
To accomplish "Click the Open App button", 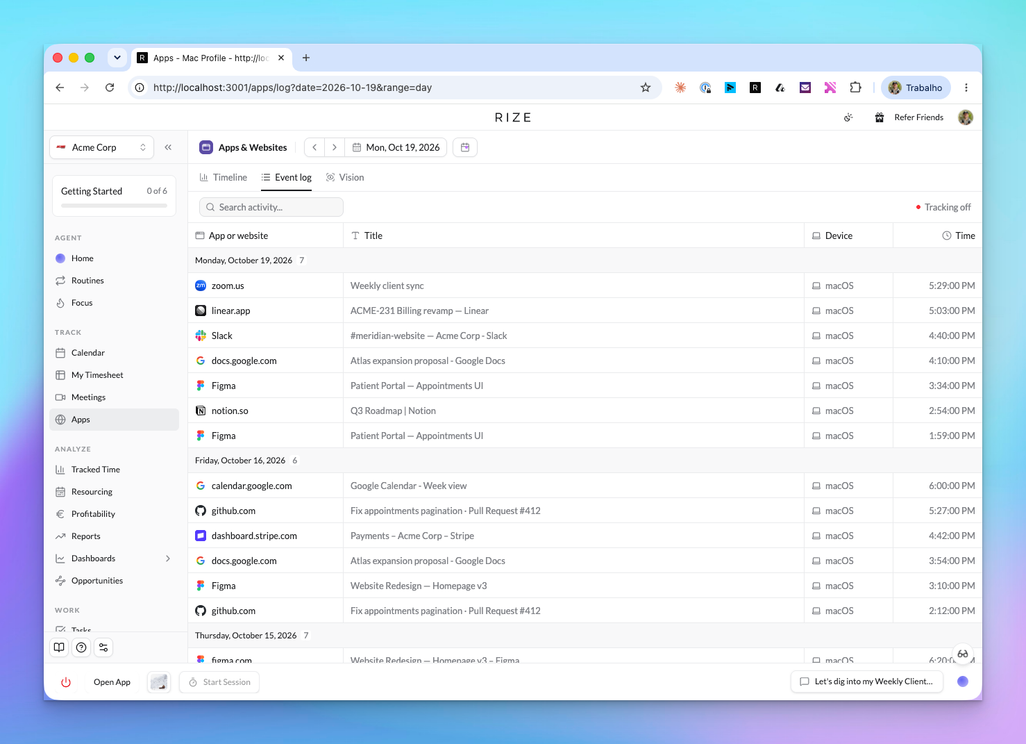I will [x=112, y=682].
